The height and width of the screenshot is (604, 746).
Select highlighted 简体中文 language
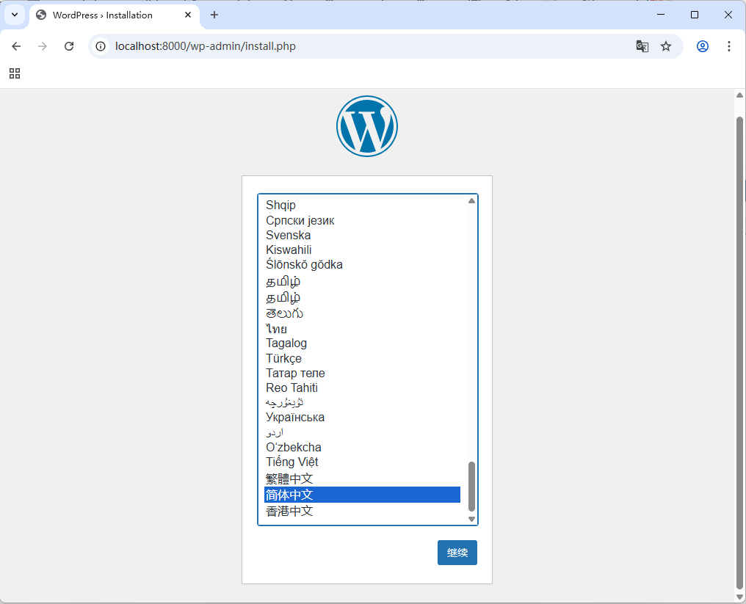click(x=362, y=495)
